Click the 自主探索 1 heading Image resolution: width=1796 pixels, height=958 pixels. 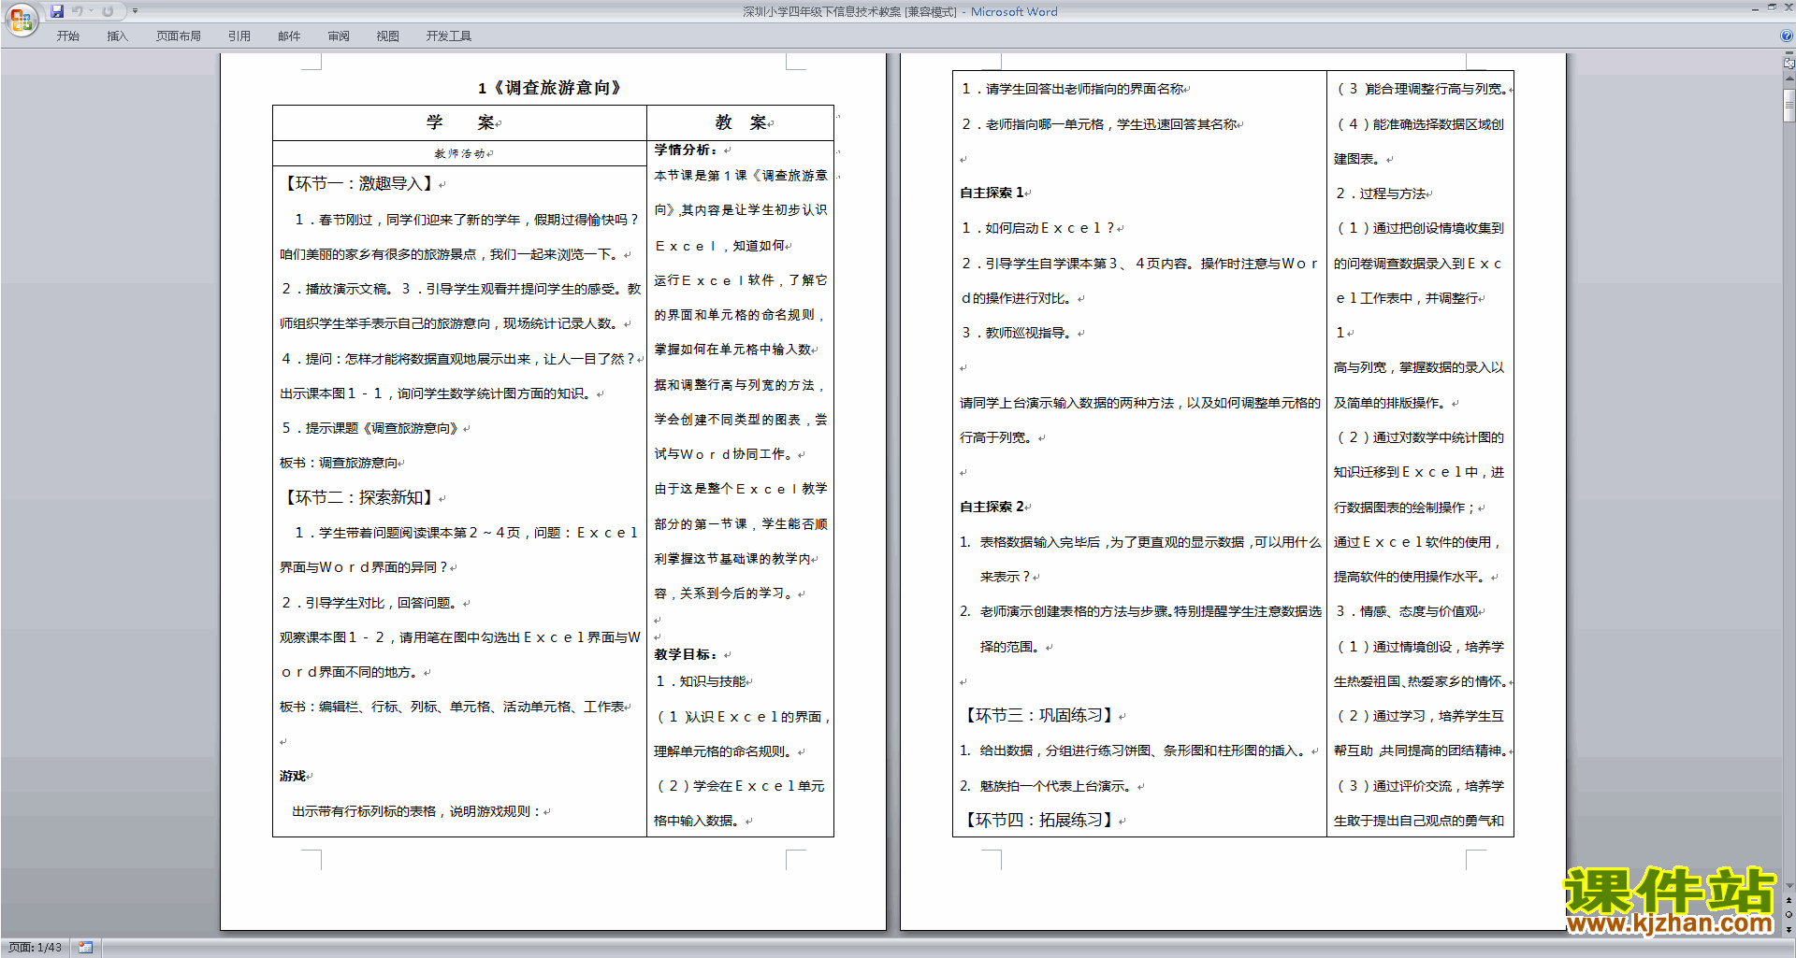(x=992, y=193)
